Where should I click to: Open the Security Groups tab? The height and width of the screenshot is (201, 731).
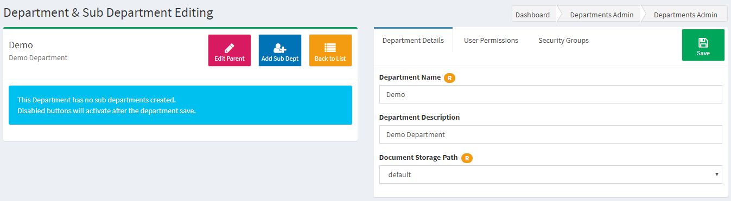tap(563, 40)
